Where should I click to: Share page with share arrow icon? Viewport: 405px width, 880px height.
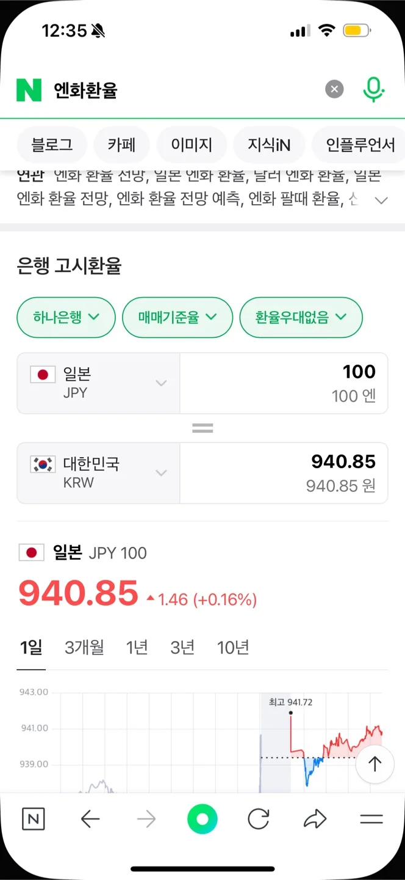click(315, 820)
